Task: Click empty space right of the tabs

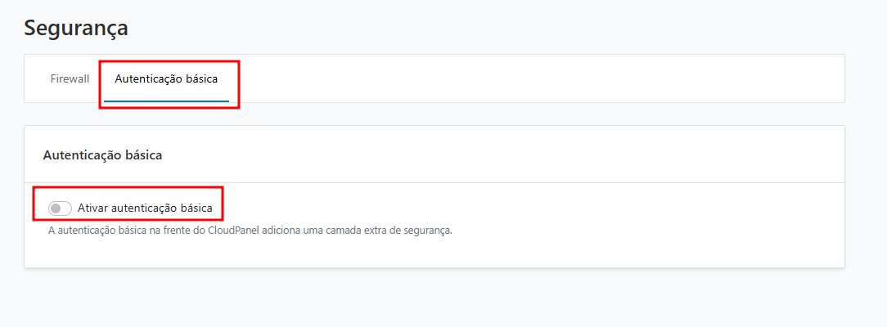Action: click(x=532, y=79)
